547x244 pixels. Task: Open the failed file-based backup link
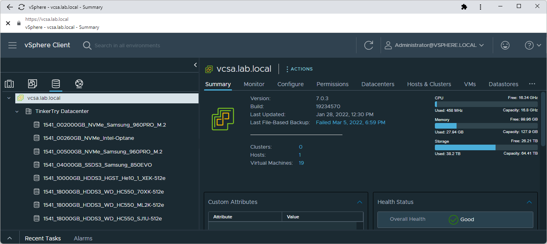pos(350,123)
